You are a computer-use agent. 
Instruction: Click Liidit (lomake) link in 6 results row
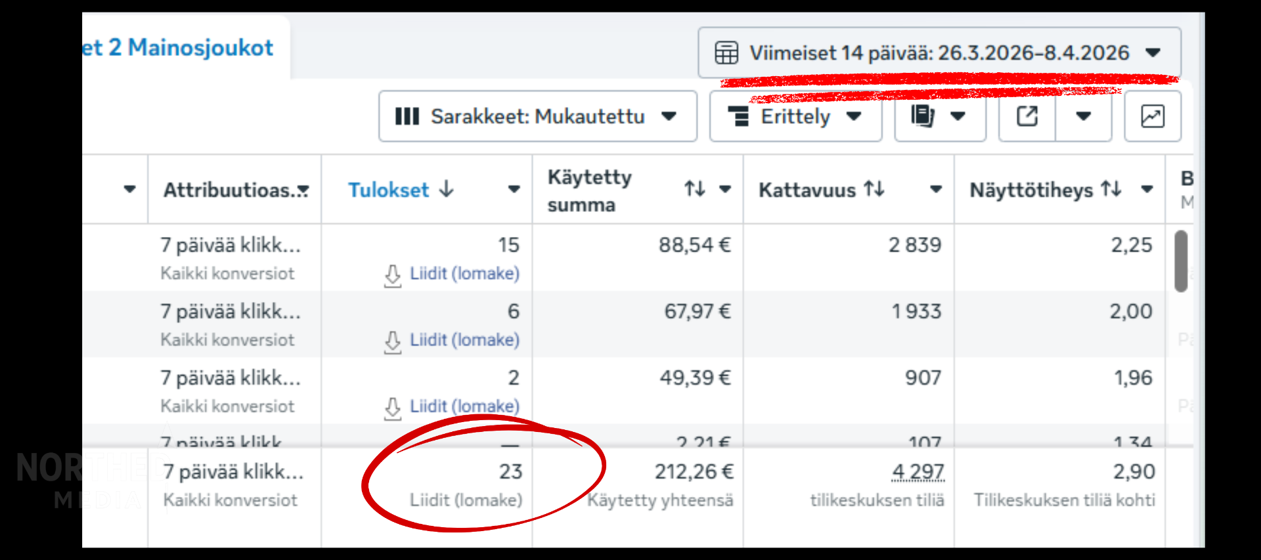click(464, 339)
